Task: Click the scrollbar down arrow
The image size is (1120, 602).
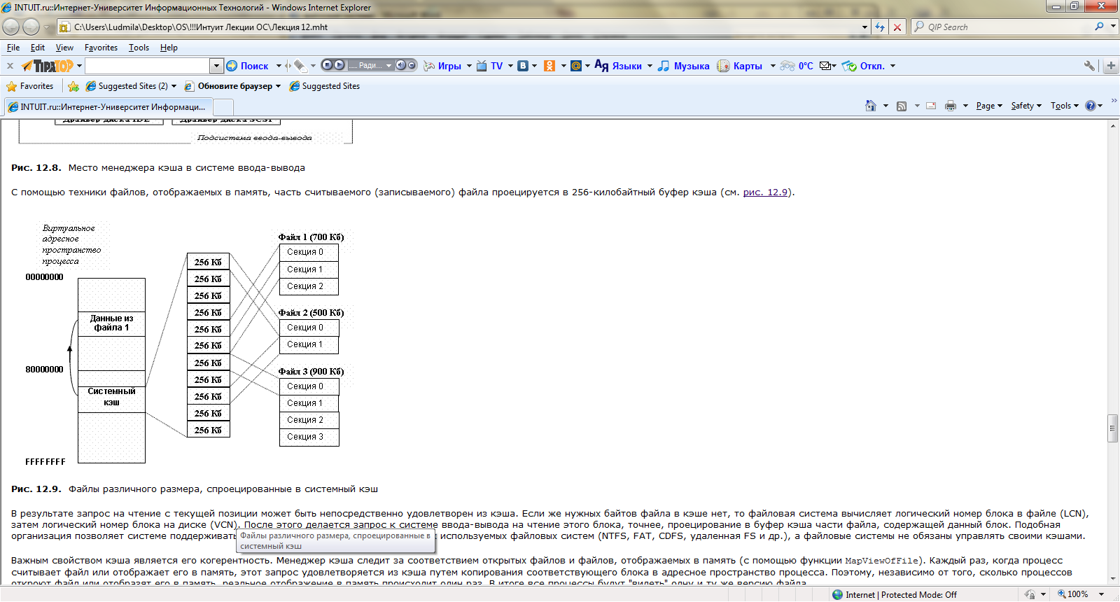Action: [1112, 579]
